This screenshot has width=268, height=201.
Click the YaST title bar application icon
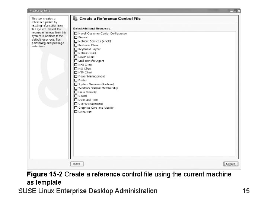[x=30, y=11]
